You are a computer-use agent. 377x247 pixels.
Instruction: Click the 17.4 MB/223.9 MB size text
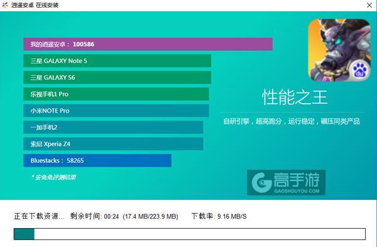(151, 216)
